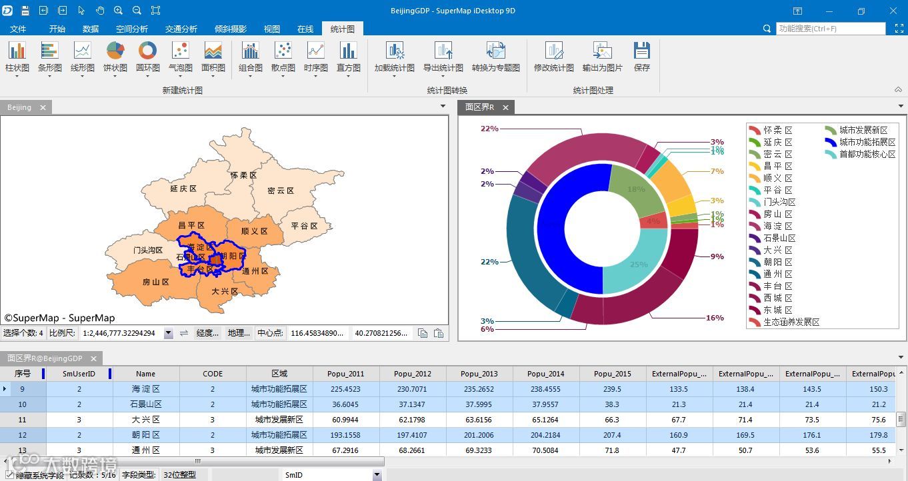Choose the pointer select tool in title bar
Image resolution: width=908 pixels, height=481 pixels.
(x=81, y=11)
